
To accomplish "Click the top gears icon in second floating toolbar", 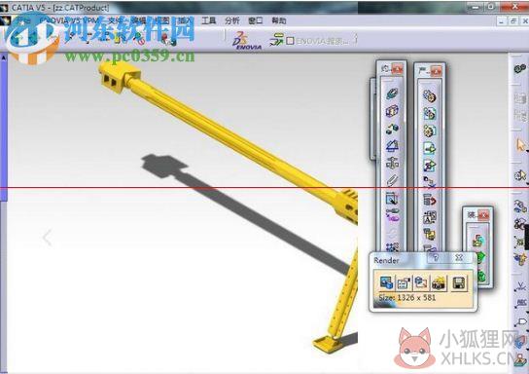I will [x=430, y=96].
